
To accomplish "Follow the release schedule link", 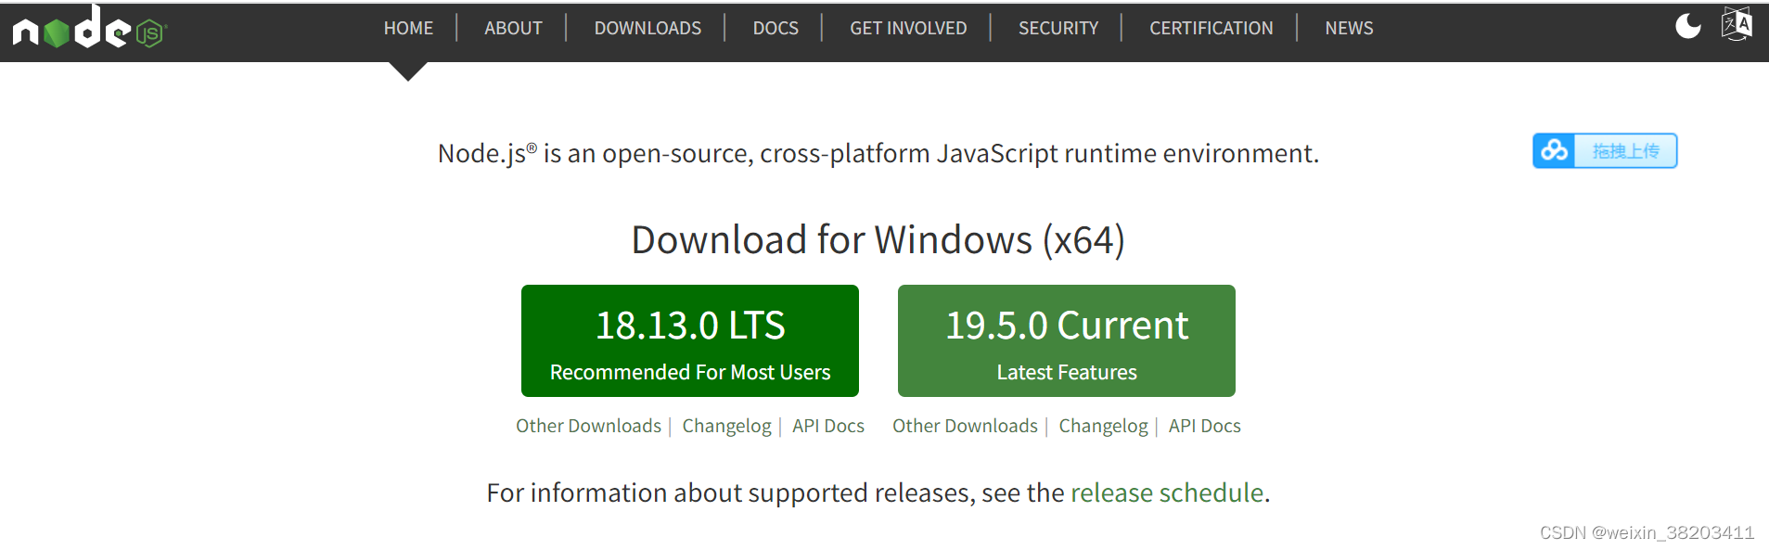I will tap(1167, 492).
